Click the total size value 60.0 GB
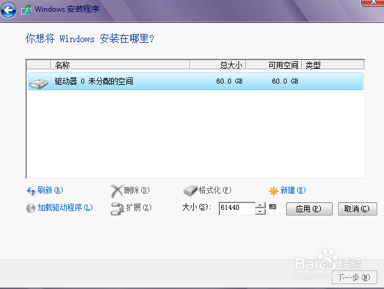The image size is (384, 289). (x=229, y=81)
